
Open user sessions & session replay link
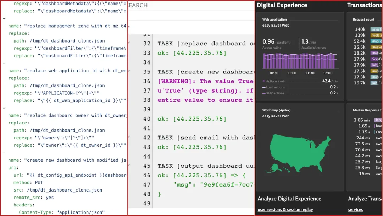click(285, 210)
